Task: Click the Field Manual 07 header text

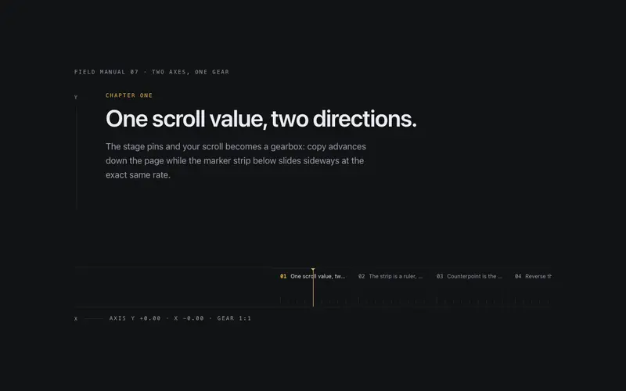Action: pyautogui.click(x=152, y=72)
